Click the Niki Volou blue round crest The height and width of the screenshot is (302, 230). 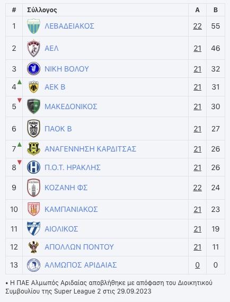[x=33, y=69]
